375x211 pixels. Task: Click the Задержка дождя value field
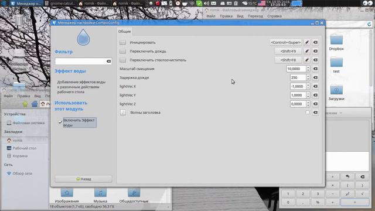click(298, 77)
